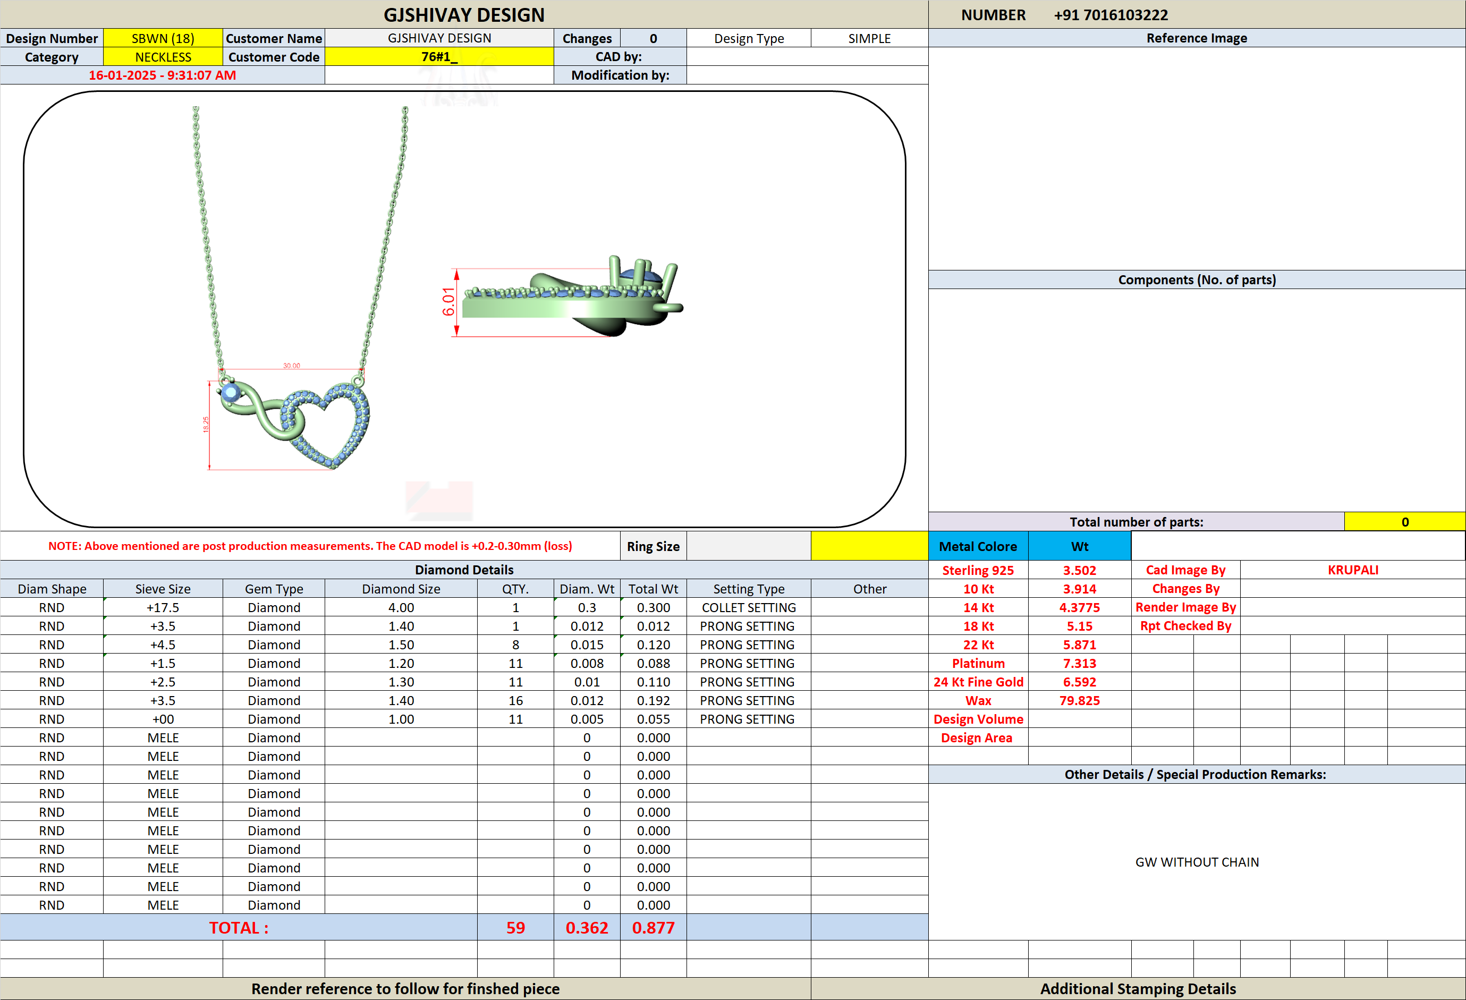Select the Design Number cell SBWN (18)

click(163, 38)
